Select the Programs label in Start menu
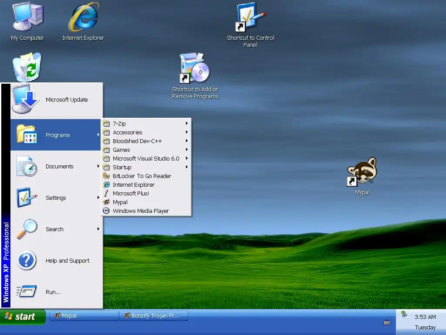 point(58,135)
